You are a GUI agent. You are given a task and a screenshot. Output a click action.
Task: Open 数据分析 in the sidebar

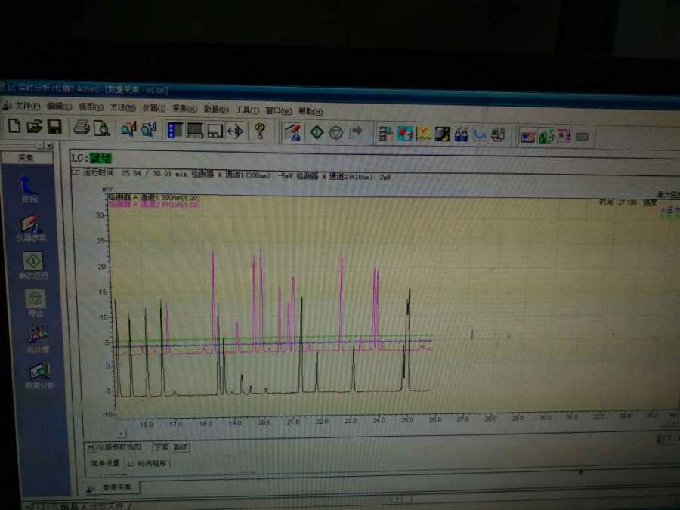coord(40,376)
